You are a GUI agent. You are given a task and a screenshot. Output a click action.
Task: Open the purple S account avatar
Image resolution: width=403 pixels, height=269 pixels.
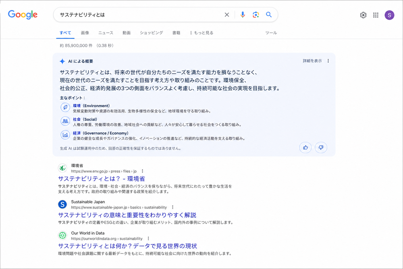(389, 15)
